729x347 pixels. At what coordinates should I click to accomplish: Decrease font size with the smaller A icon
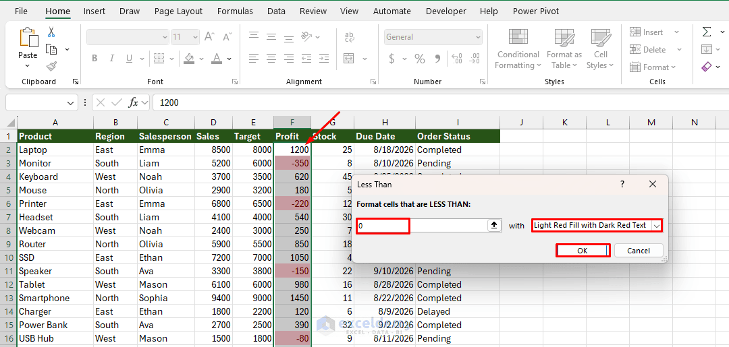click(227, 36)
